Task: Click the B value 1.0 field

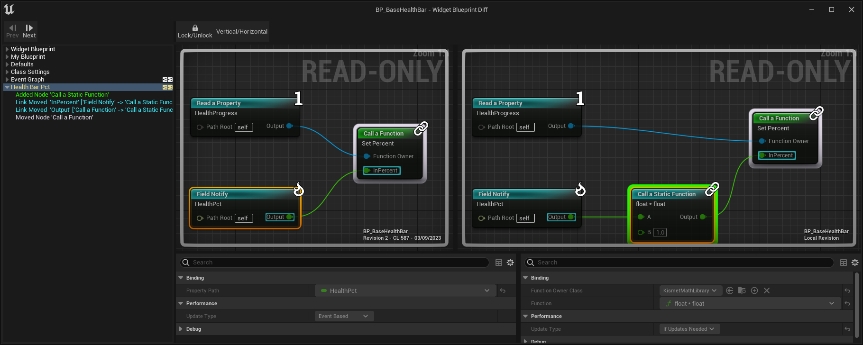Action: 660,232
